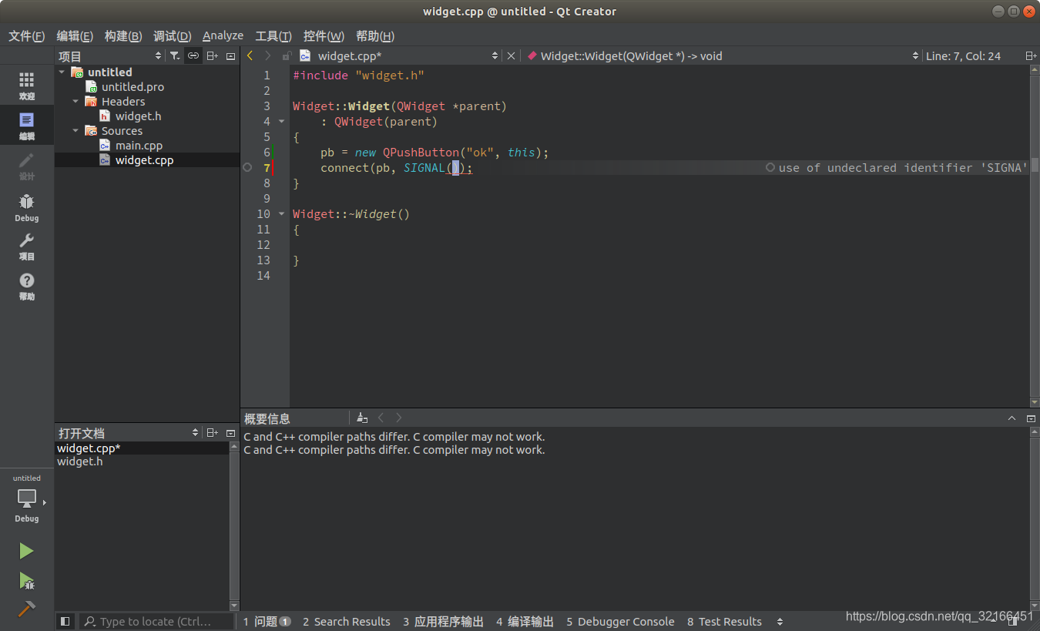Collapse the Headers folder node
The width and height of the screenshot is (1040, 631).
(x=76, y=101)
